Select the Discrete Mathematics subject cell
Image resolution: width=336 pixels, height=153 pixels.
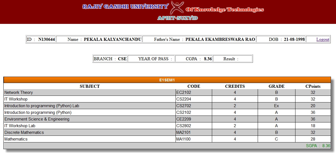point(90,132)
